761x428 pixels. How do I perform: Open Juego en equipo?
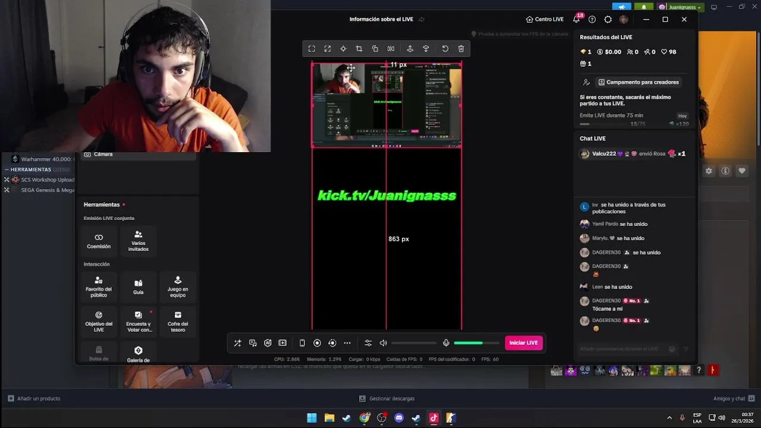[178, 287]
